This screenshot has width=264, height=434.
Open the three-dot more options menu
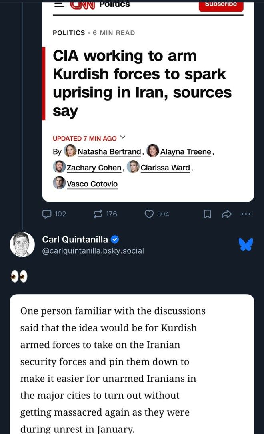click(246, 214)
